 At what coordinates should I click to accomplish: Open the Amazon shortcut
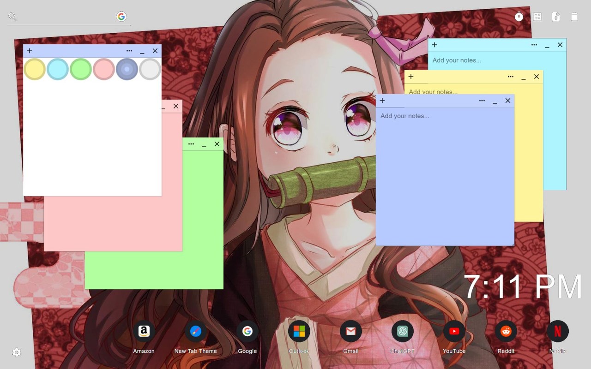click(x=144, y=331)
